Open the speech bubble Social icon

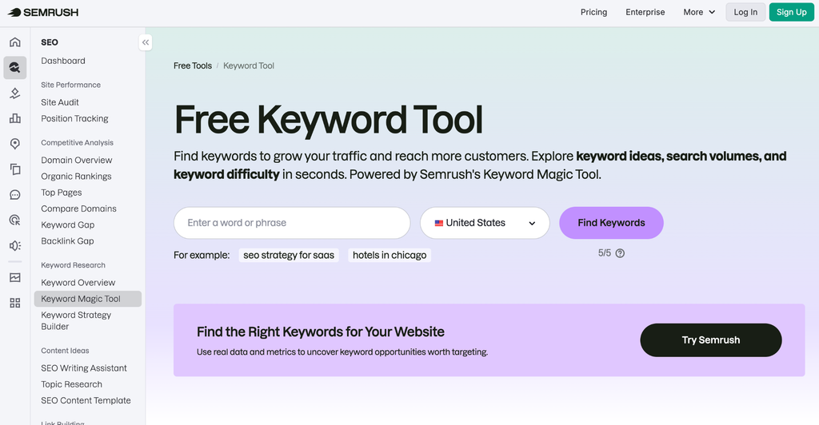(x=15, y=194)
